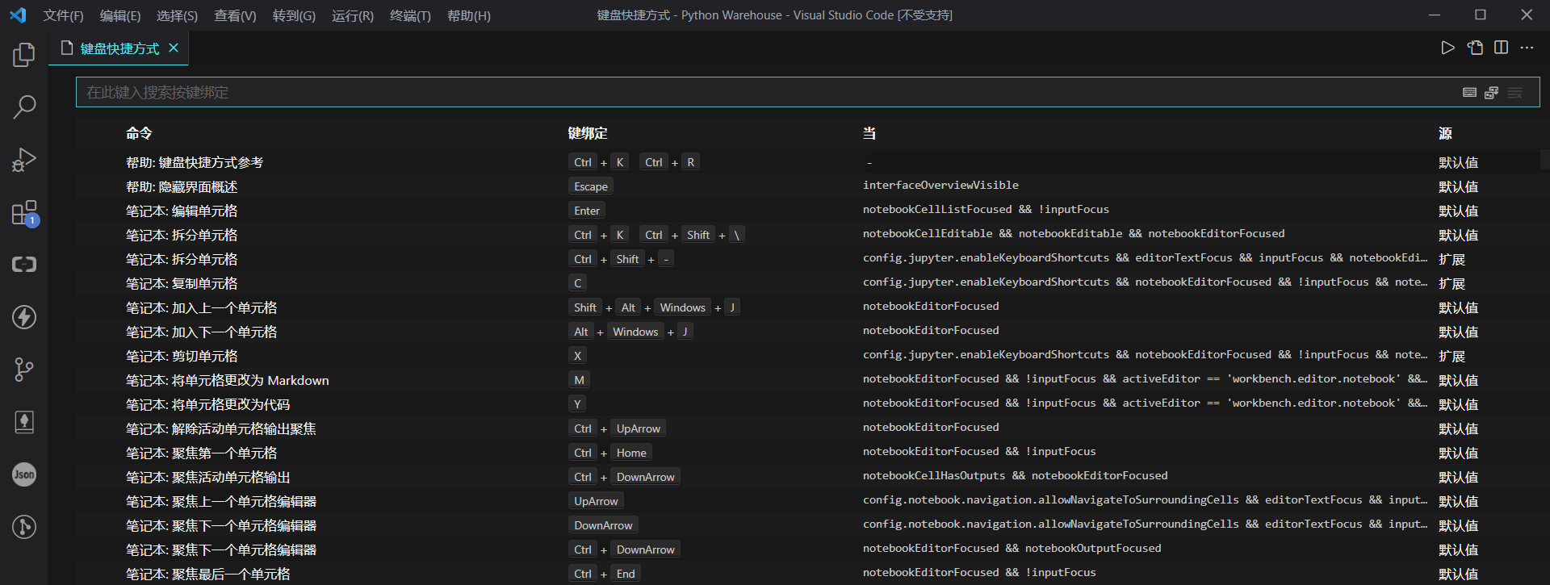The image size is (1550, 585).
Task: Toggle sort by precedence icon
Action: [1492, 93]
